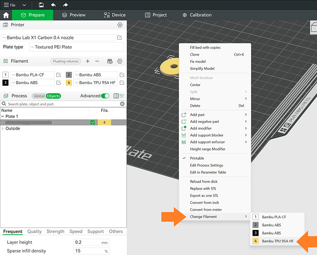This screenshot has width=317, height=255.
Task: Choose Simplify Model from menu
Action: [x=202, y=68]
